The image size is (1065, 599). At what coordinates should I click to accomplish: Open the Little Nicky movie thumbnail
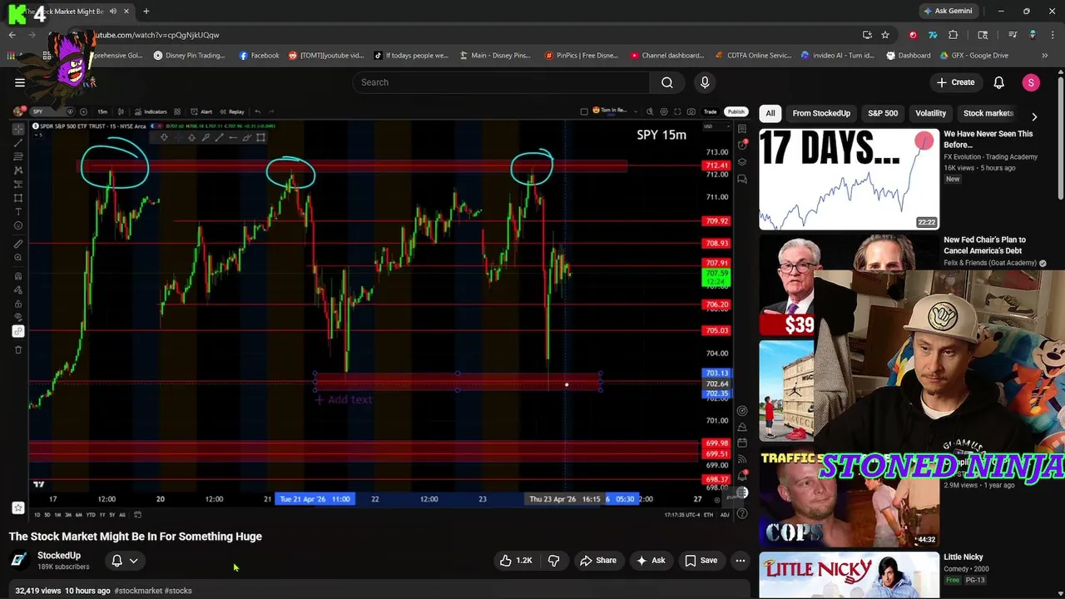849,576
